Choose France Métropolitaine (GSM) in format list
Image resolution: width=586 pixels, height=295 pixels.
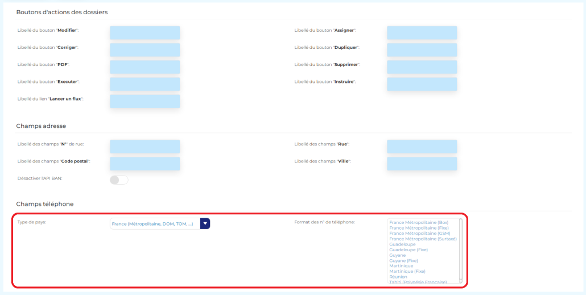[x=420, y=234]
